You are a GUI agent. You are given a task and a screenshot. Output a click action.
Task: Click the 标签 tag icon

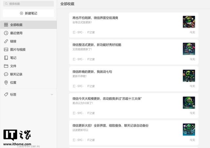click(x=6, y=95)
